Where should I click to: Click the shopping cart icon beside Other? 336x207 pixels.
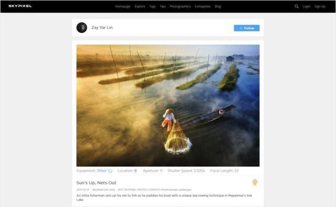(x=110, y=171)
